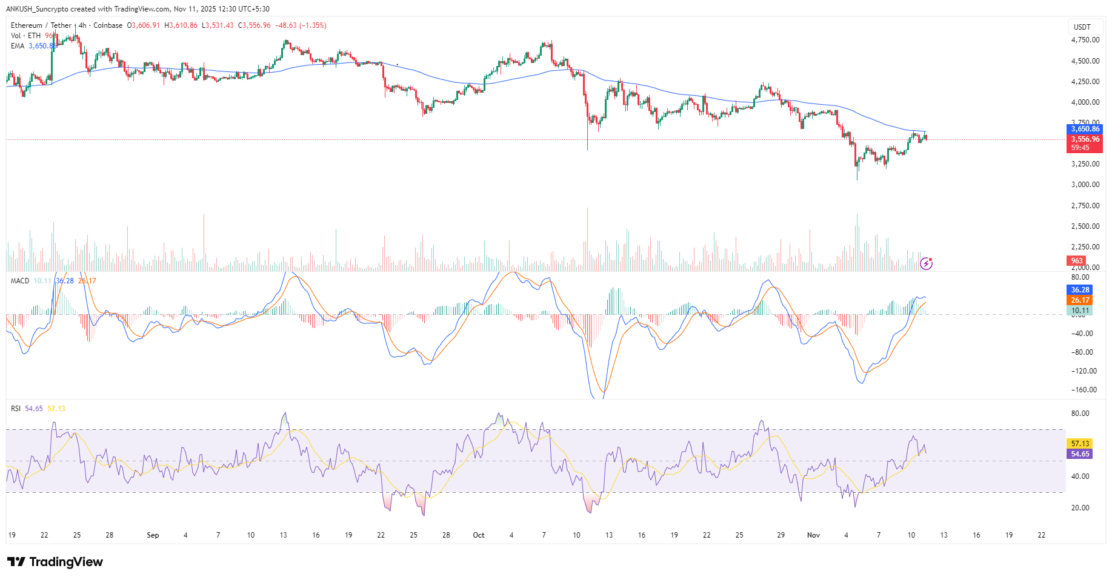Toggle visibility of the EMA indicator legend
The width and height of the screenshot is (1112, 580).
point(17,45)
